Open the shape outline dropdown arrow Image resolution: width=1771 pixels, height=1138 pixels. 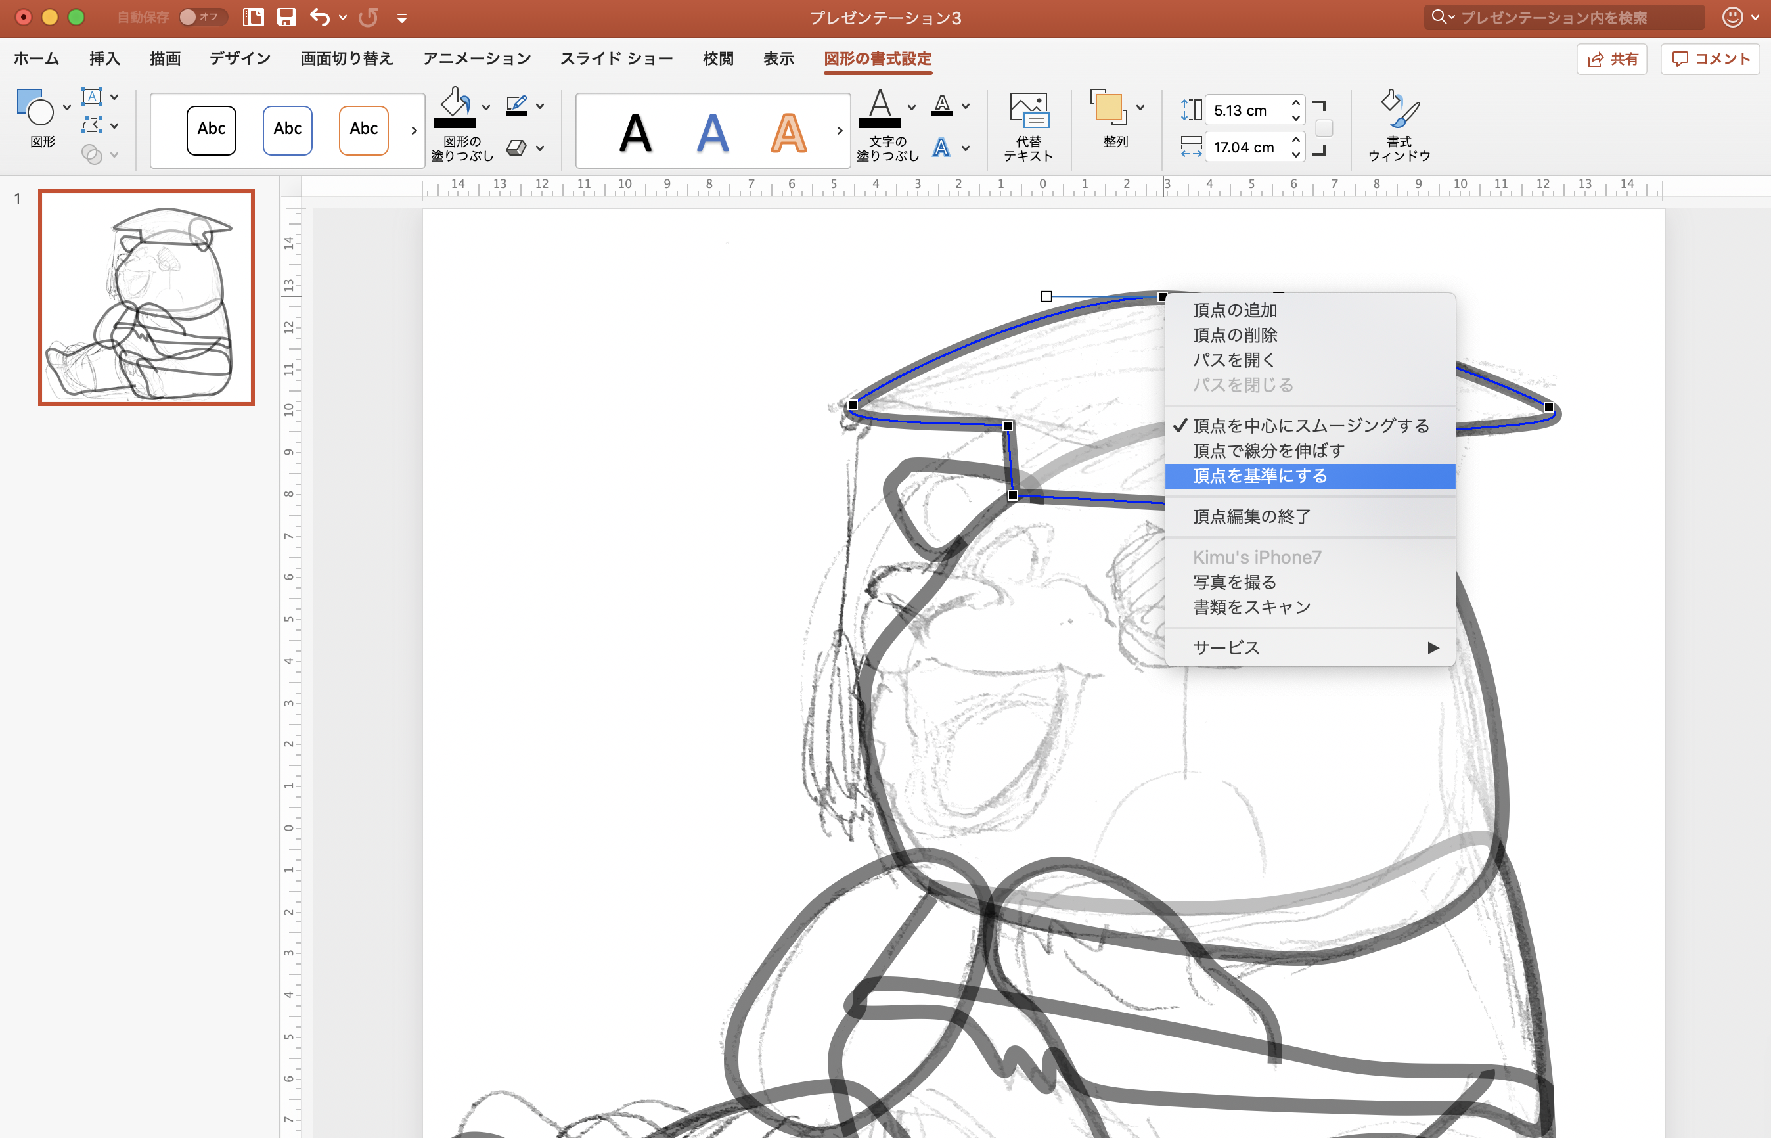point(540,106)
